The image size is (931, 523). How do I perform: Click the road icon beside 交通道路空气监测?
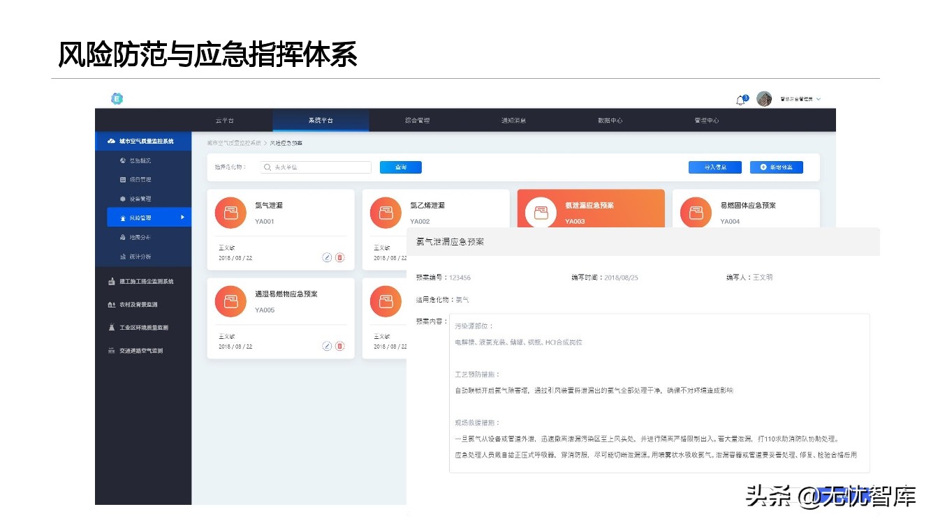click(111, 351)
